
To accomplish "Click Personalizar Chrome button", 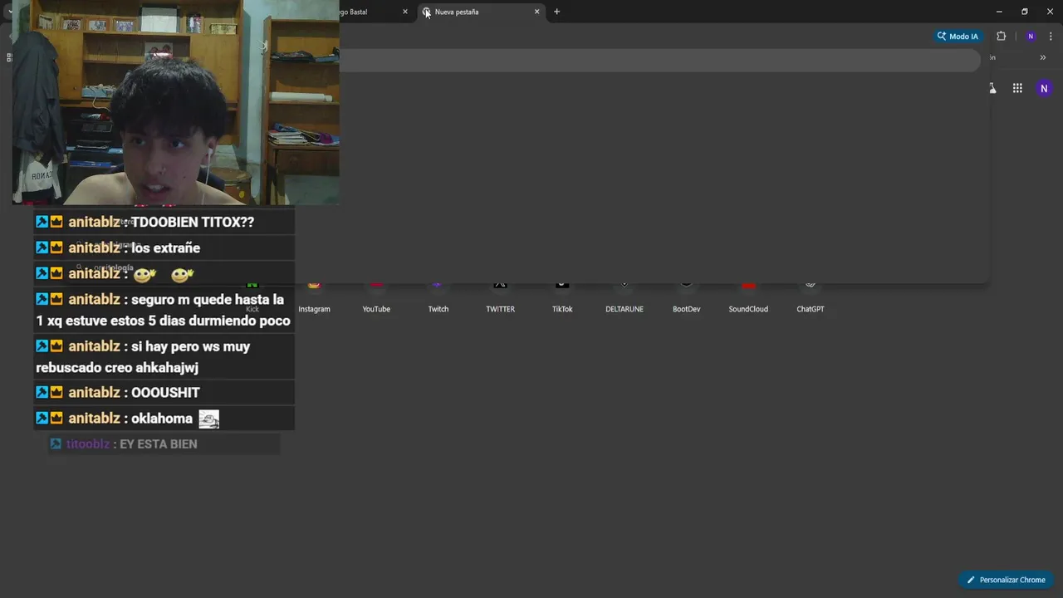I will [1006, 580].
